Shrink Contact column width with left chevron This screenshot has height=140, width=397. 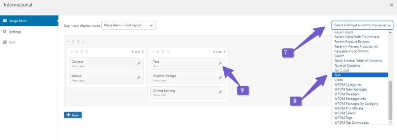tap(133, 52)
